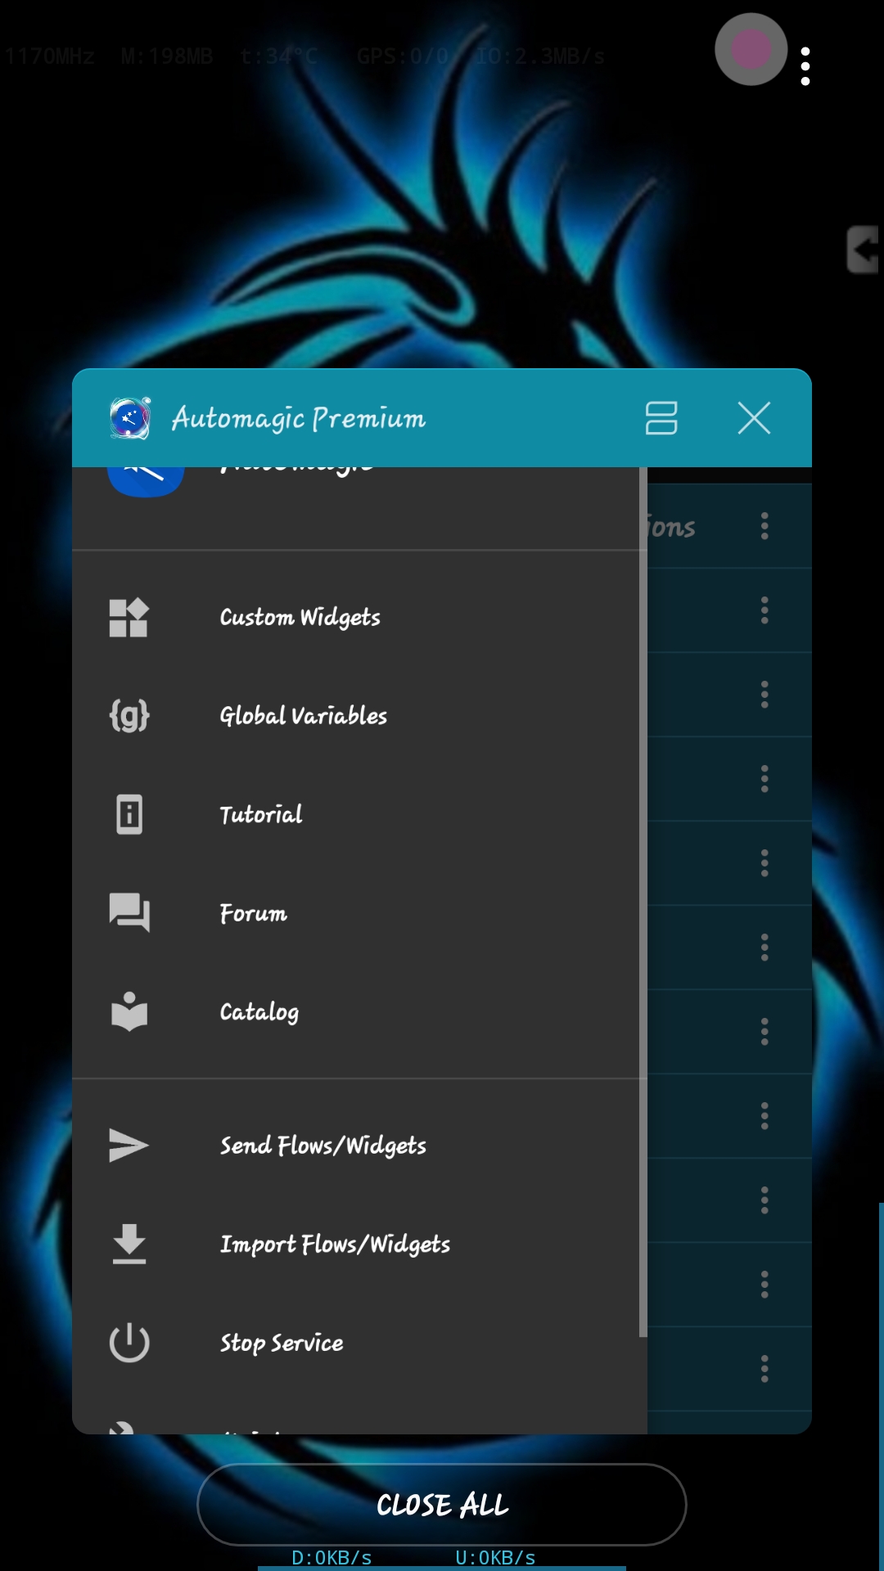884x1571 pixels.
Task: Open Custom Widgets menu entry
Action: pos(359,617)
